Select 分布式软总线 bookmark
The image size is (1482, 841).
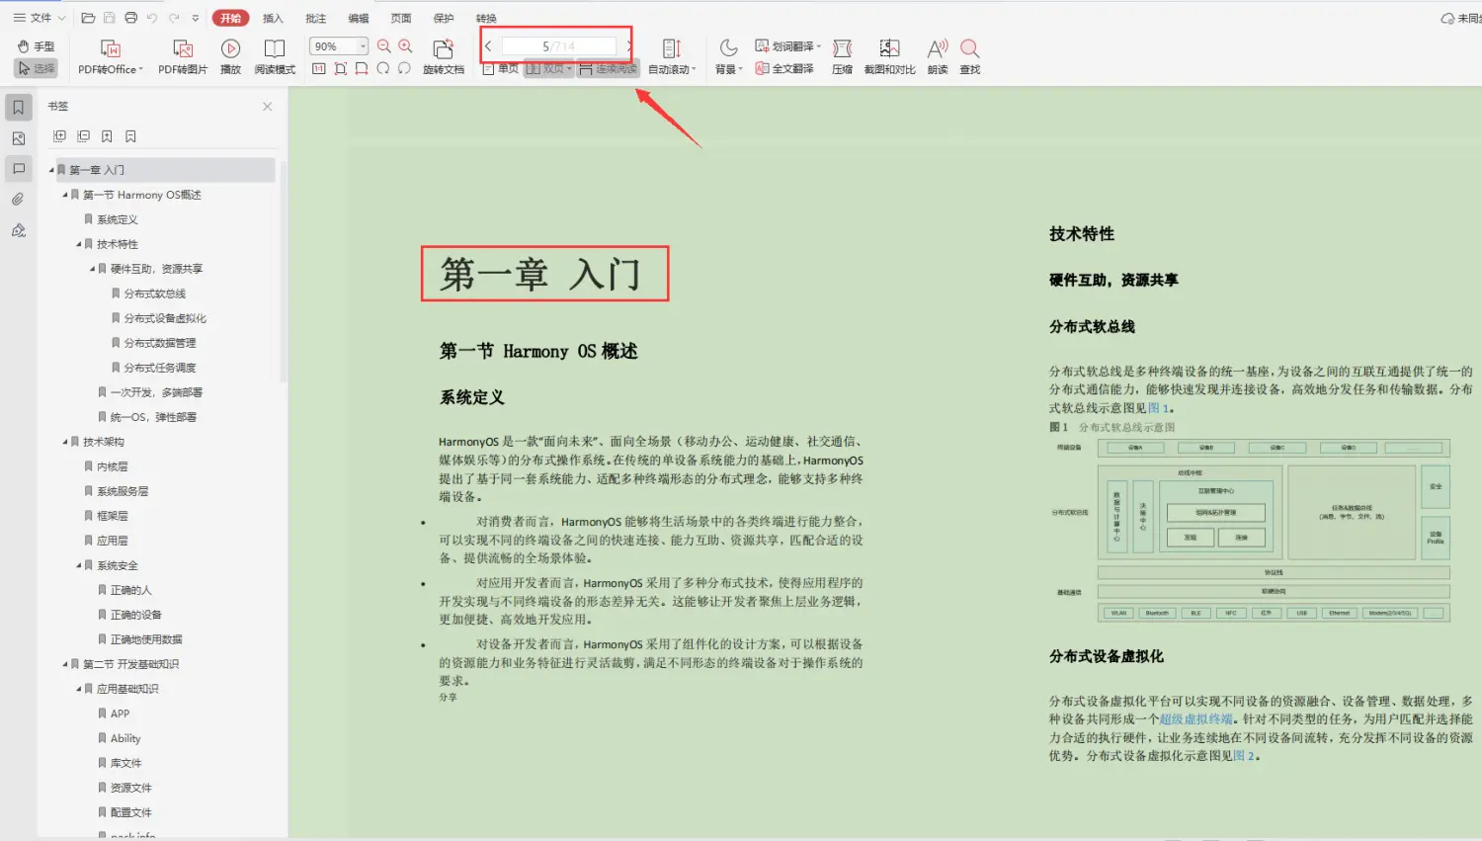tap(154, 294)
